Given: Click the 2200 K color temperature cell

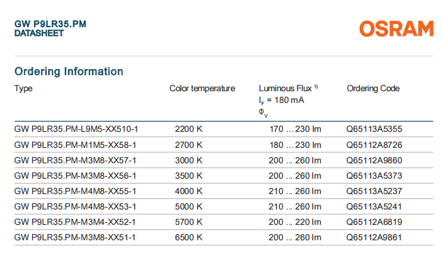Looking at the screenshot, I should [189, 129].
